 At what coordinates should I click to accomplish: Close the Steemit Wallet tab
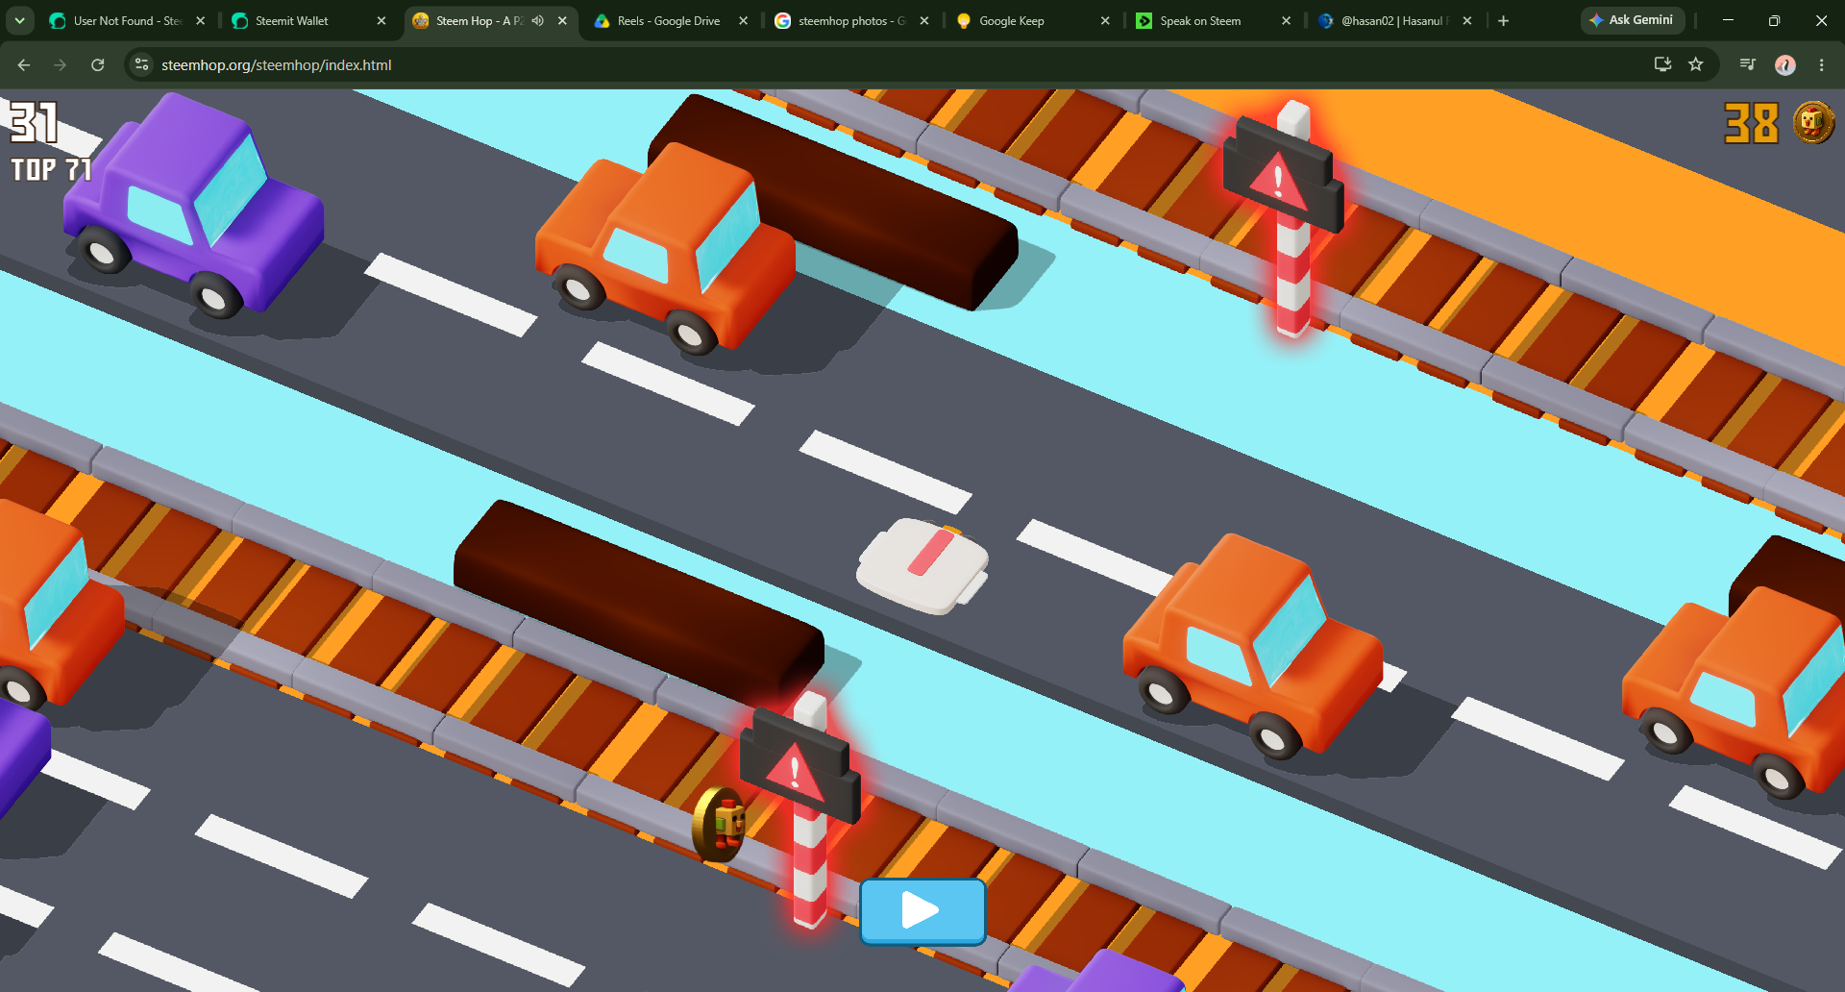click(x=381, y=20)
